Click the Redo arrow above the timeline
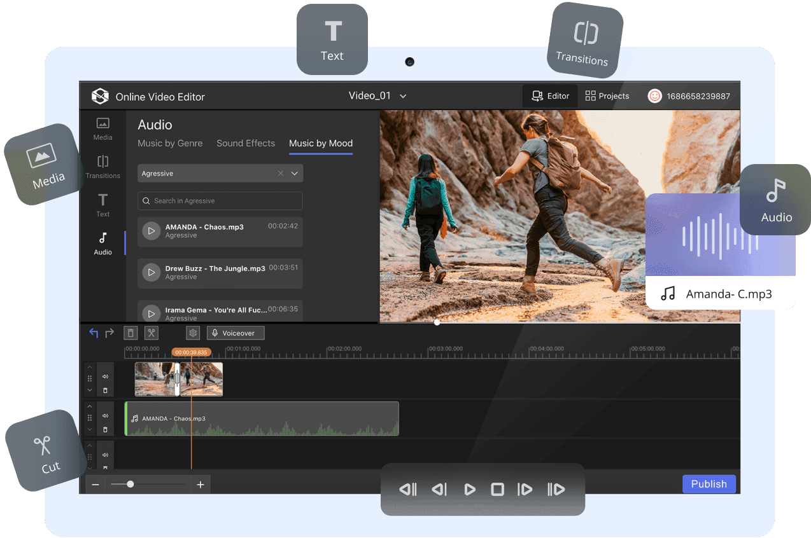This screenshot has width=811, height=538. pyautogui.click(x=108, y=332)
